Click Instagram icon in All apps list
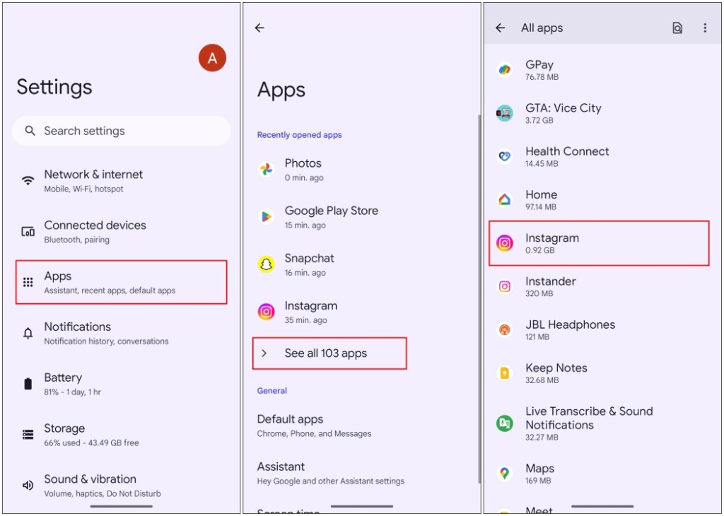 click(505, 243)
